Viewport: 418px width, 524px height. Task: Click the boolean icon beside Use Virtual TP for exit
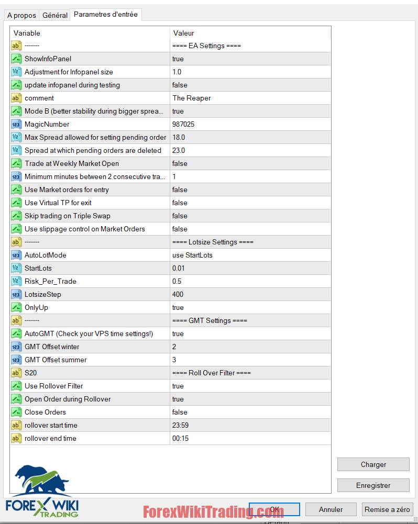point(16,203)
